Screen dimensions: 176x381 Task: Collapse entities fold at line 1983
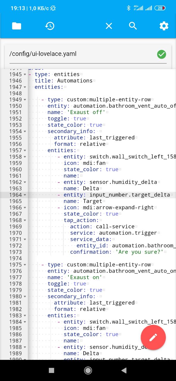pyautogui.click(x=25, y=316)
